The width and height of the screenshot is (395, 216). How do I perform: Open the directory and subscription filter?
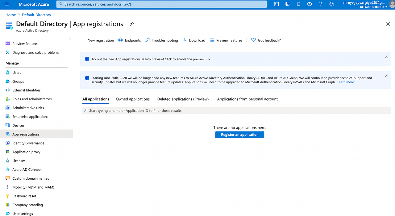tap(287, 4)
